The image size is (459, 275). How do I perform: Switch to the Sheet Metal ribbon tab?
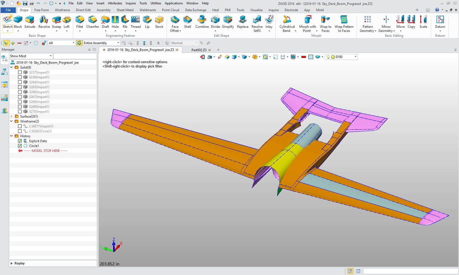[125, 10]
